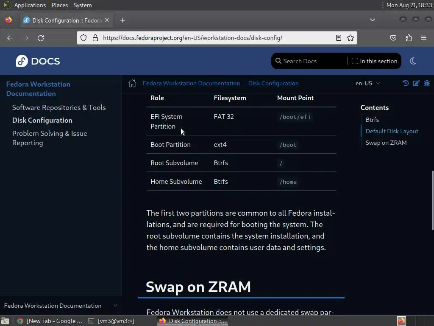Select Disk Configuration taskbar window button

(193, 321)
